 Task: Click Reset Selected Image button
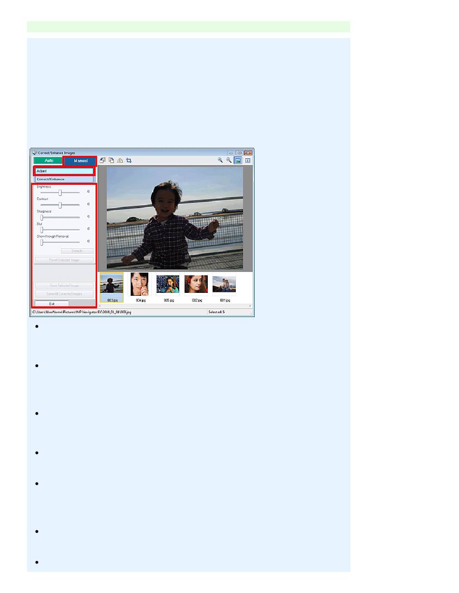tap(64, 260)
